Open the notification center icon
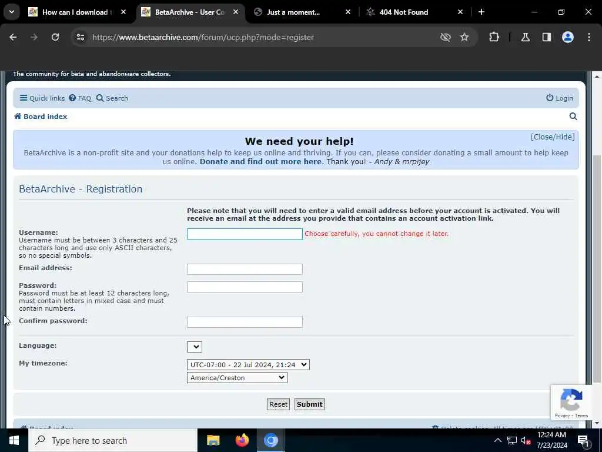Screen dimensions: 602x452 click(x=583, y=440)
